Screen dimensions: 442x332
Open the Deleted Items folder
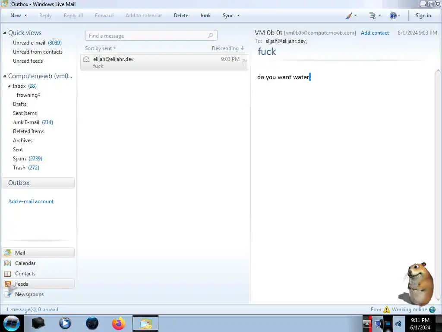[x=28, y=131]
